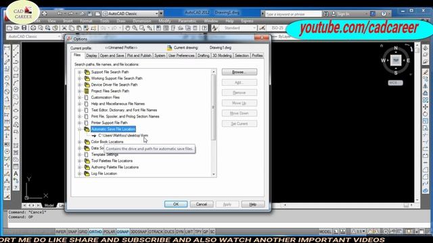Image resolution: width=433 pixels, height=243 pixels.
Task: Toggle ORTHO mode in status bar
Action: click(95, 232)
